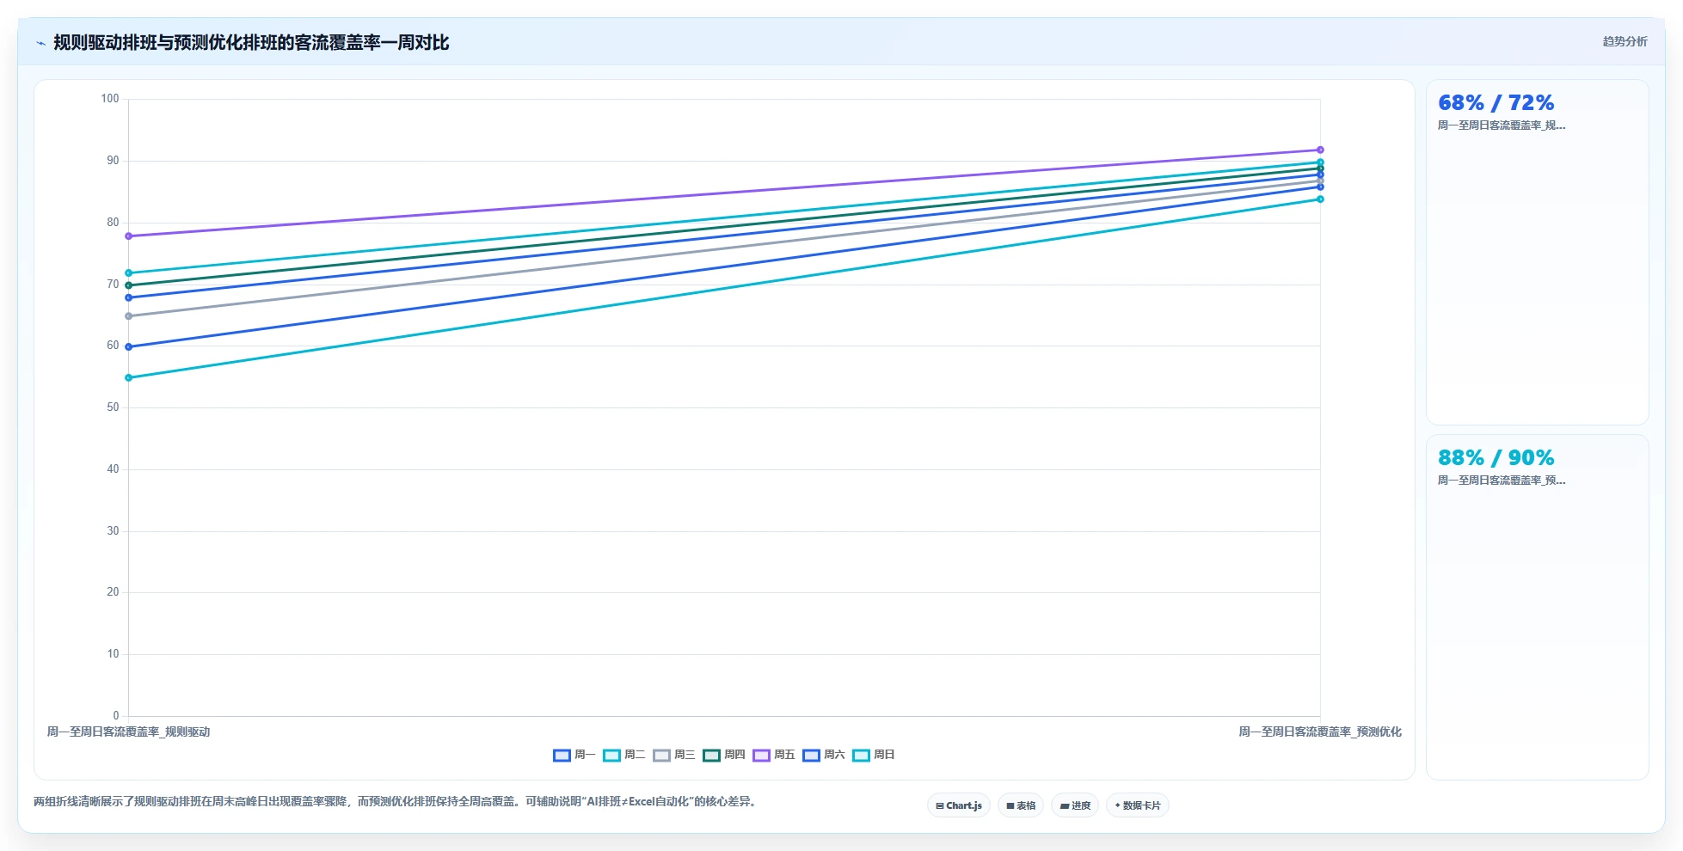Click the dark green 周四 point at 70

click(x=129, y=285)
